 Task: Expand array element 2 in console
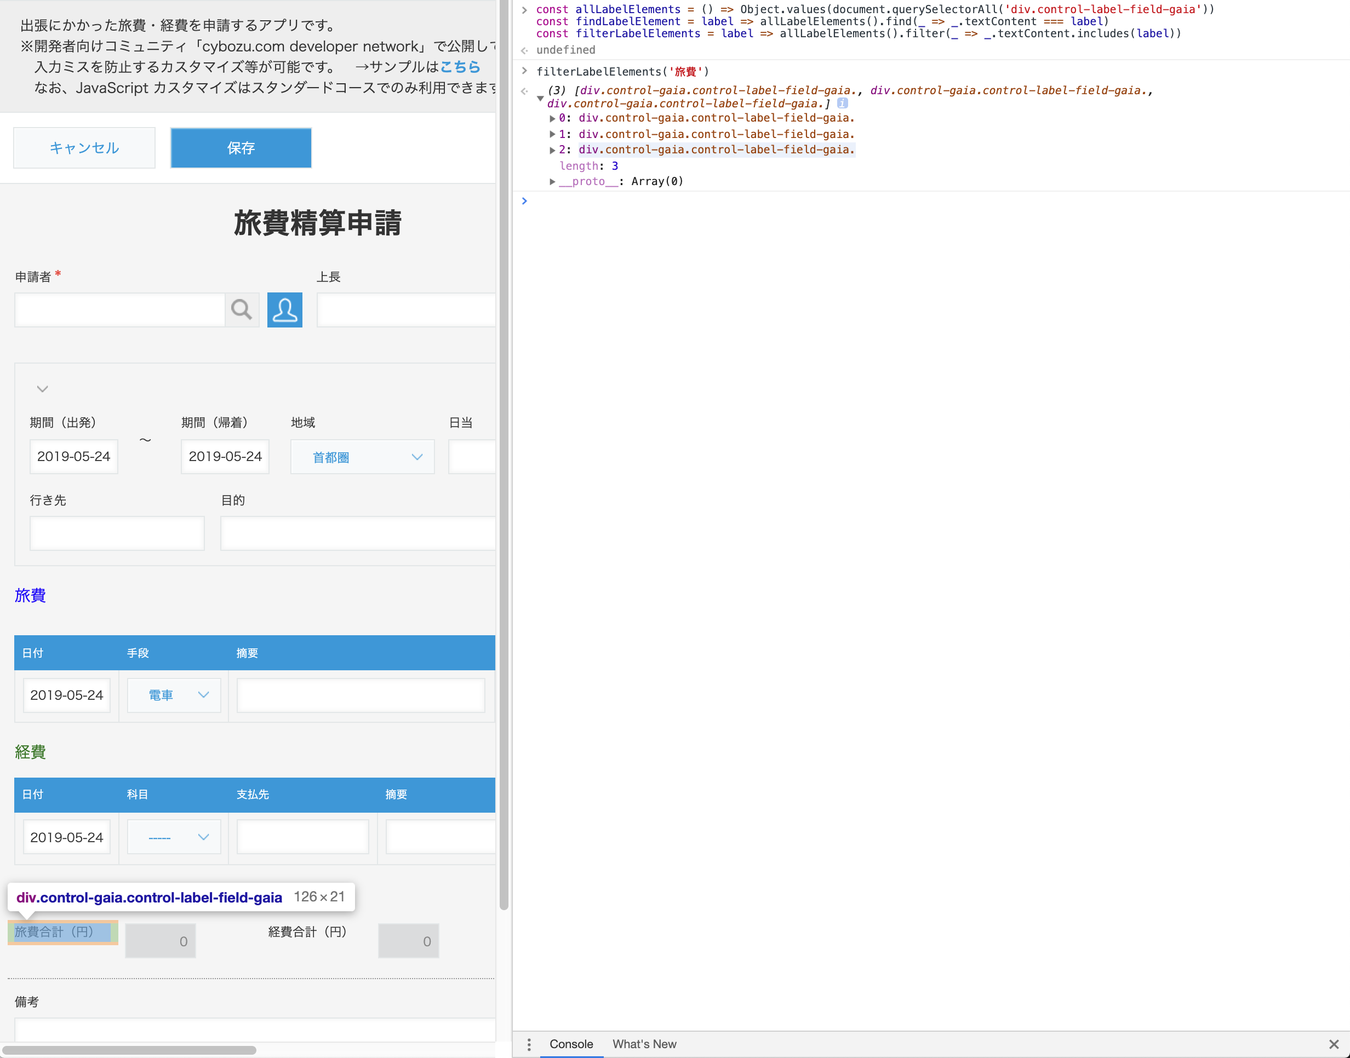pyautogui.click(x=552, y=150)
